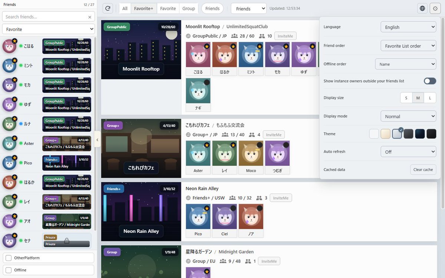
Task: Toggle showing instance owners outside friends list
Action: (430, 81)
